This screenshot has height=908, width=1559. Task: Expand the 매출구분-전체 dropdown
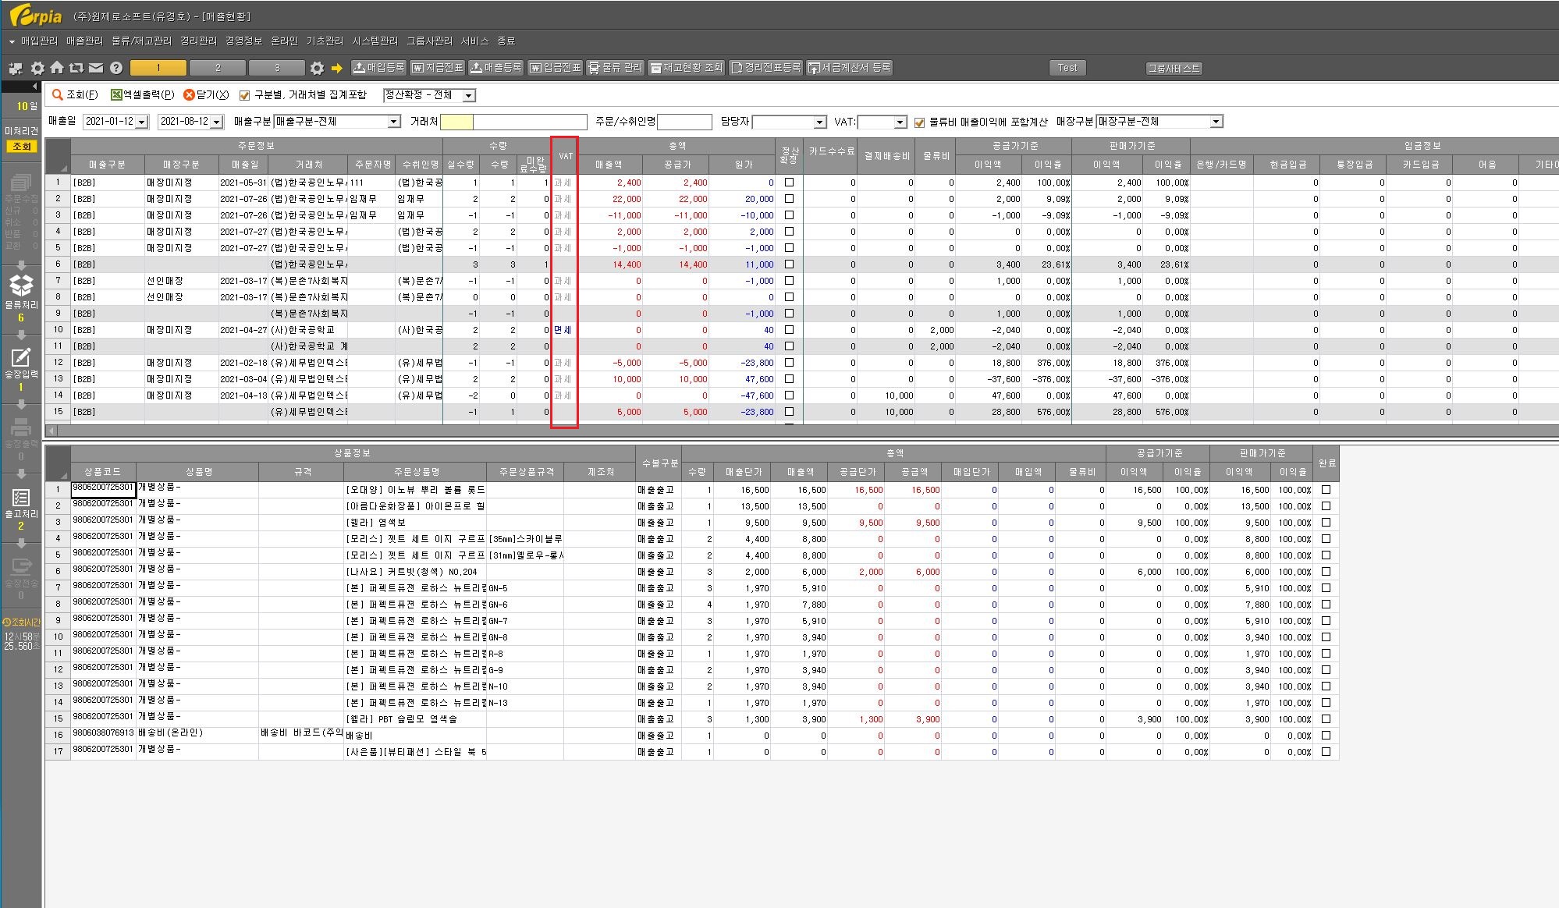393,122
